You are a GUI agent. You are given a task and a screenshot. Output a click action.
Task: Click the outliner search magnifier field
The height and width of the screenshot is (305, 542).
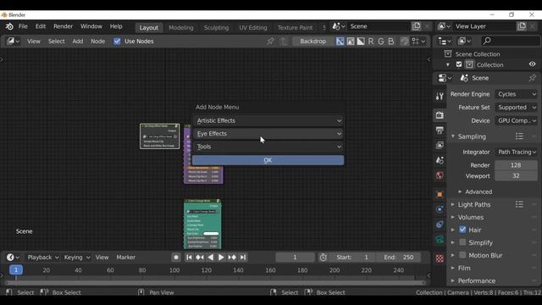click(510, 42)
